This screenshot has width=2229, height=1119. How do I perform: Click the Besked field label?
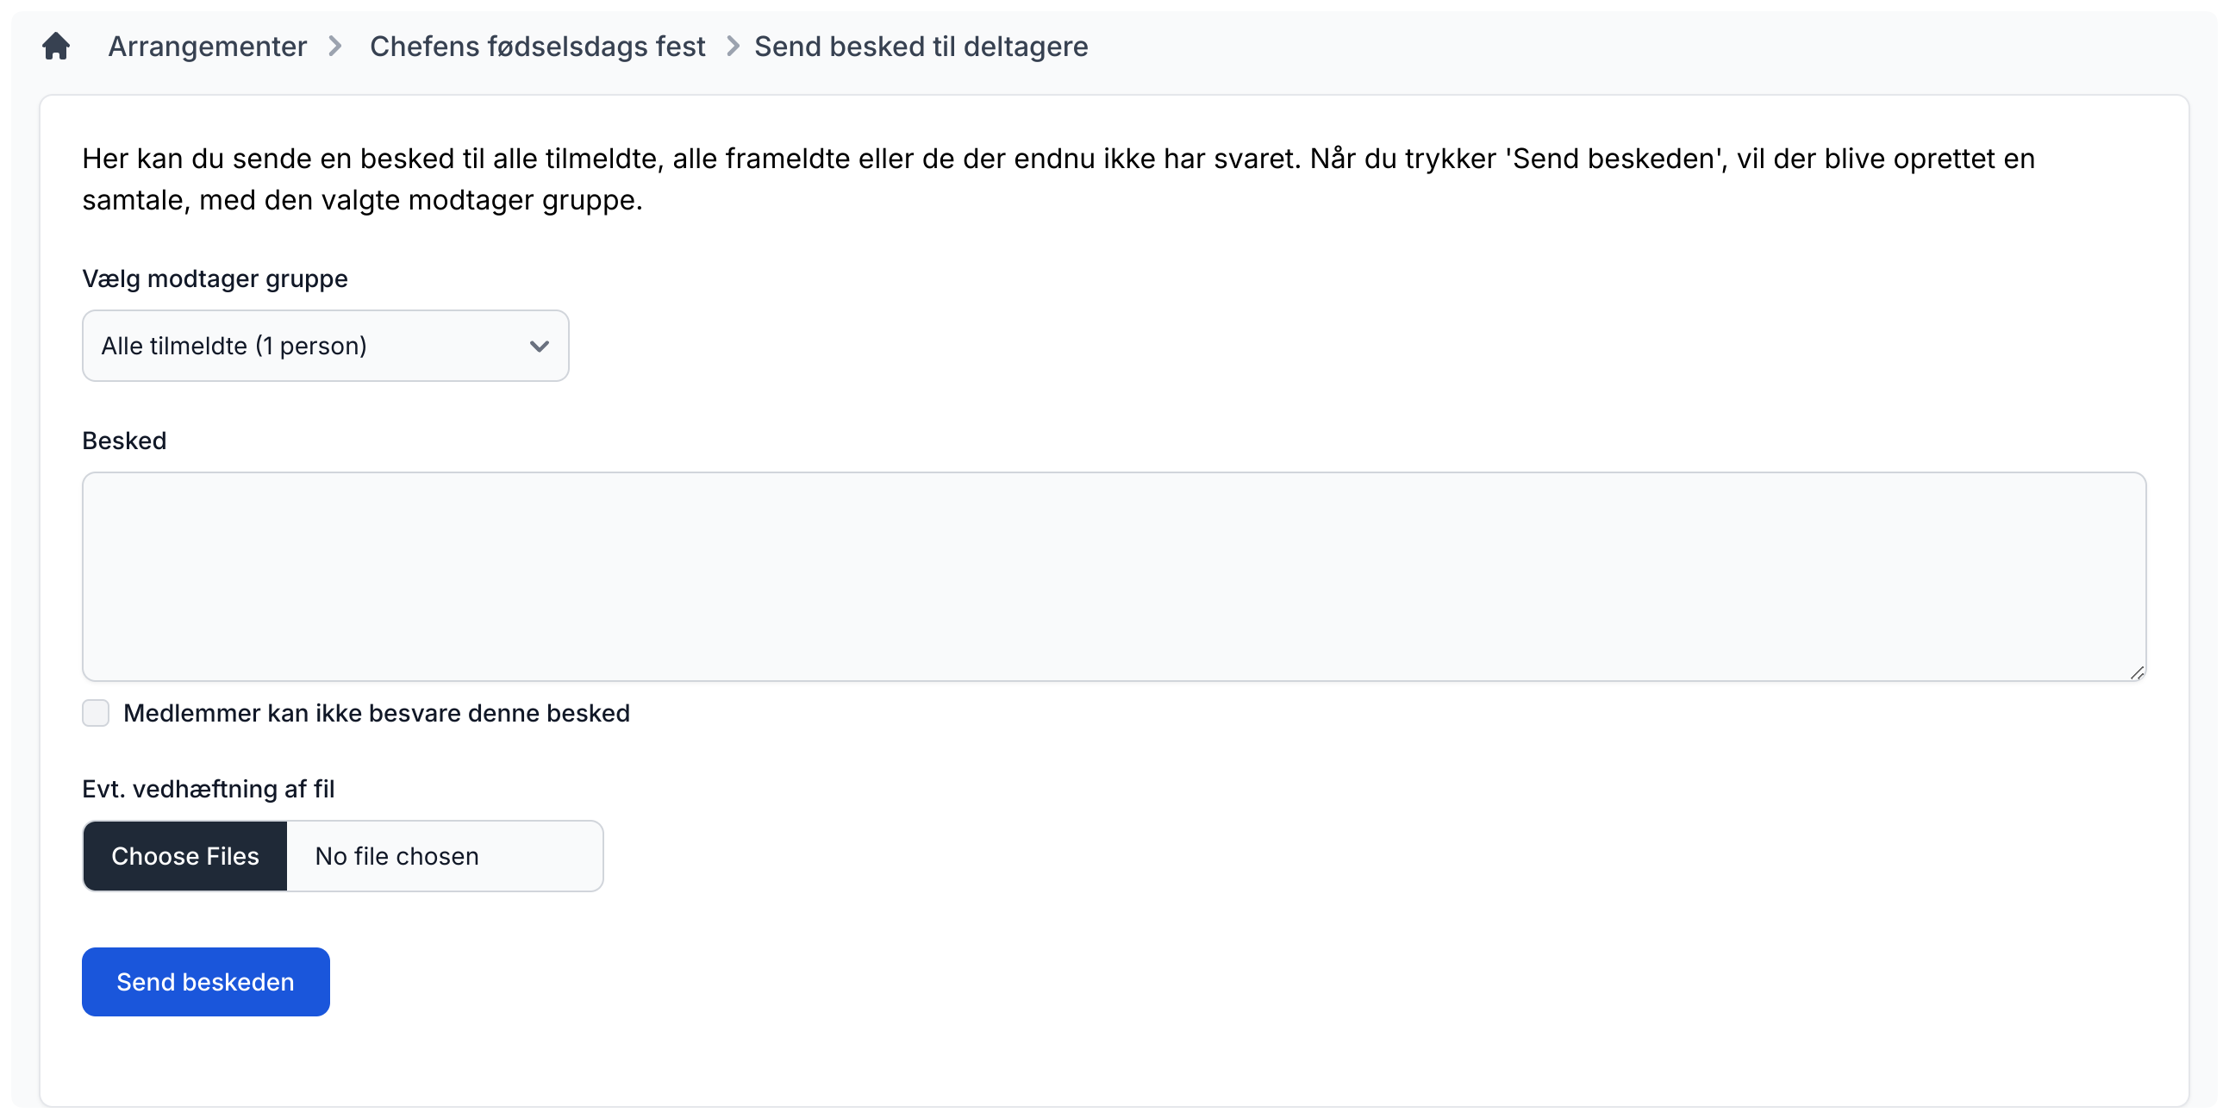[124, 441]
